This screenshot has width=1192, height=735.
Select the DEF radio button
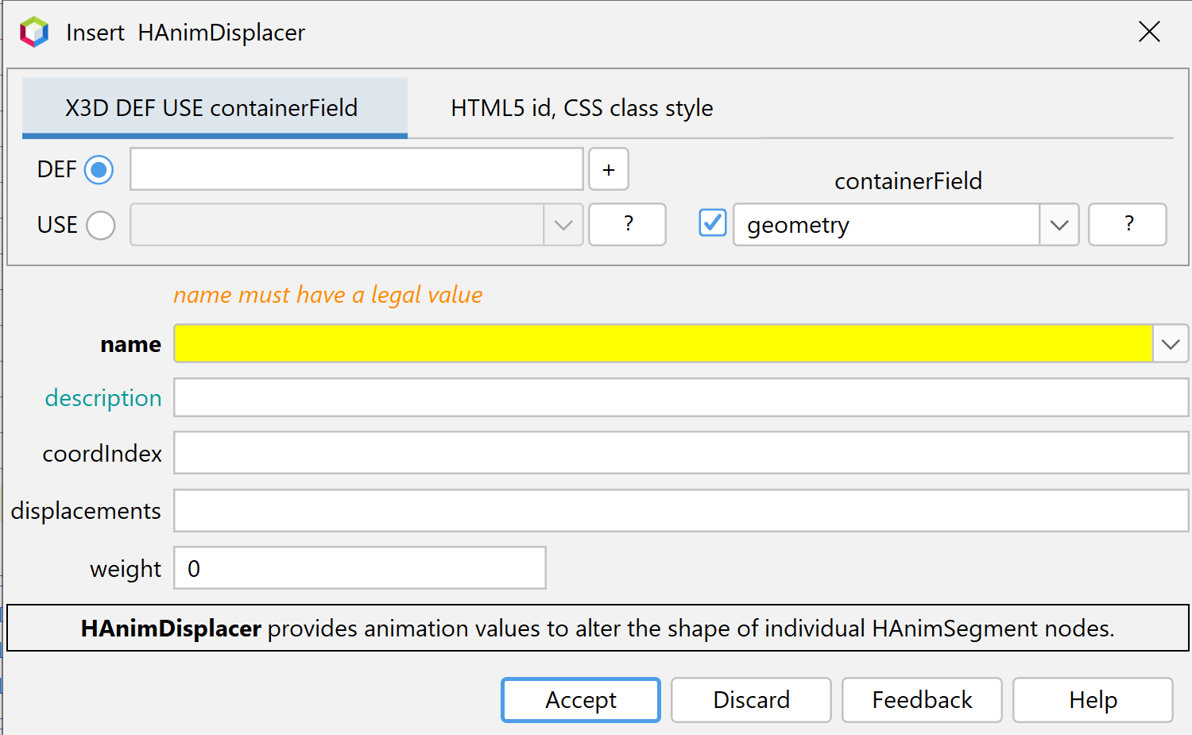pyautogui.click(x=99, y=170)
